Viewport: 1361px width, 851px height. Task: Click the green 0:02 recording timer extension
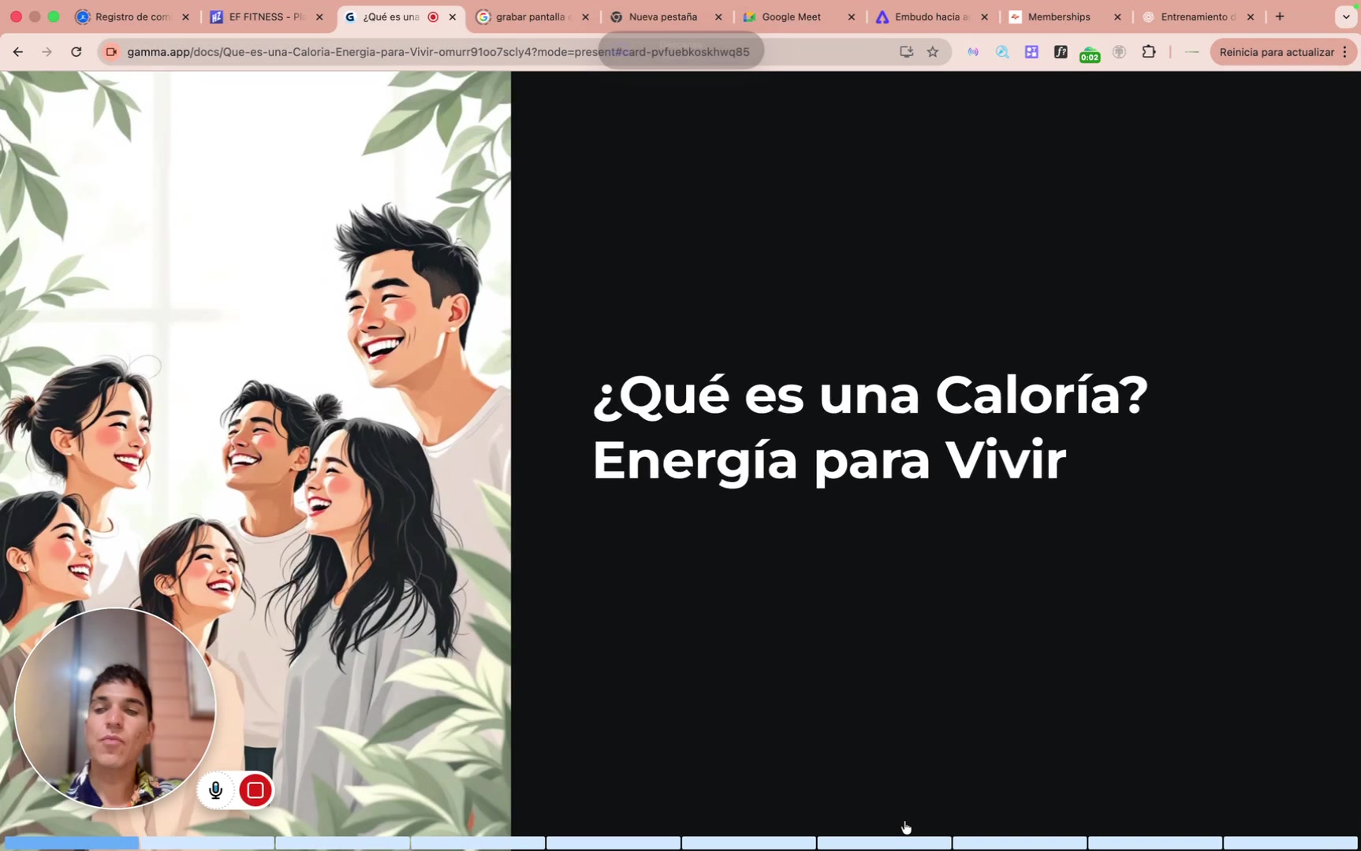click(1090, 54)
